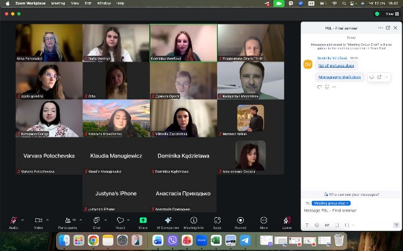Toggle the camera with the Video button
Viewport: 403px width, 251px height.
pos(38,221)
